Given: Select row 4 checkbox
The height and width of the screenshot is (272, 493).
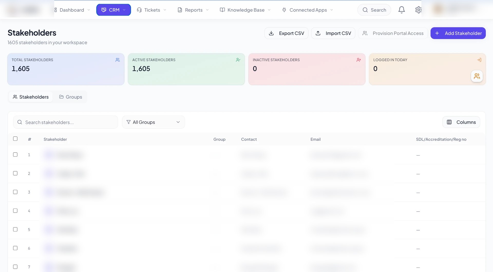Looking at the screenshot, I should coord(15,211).
